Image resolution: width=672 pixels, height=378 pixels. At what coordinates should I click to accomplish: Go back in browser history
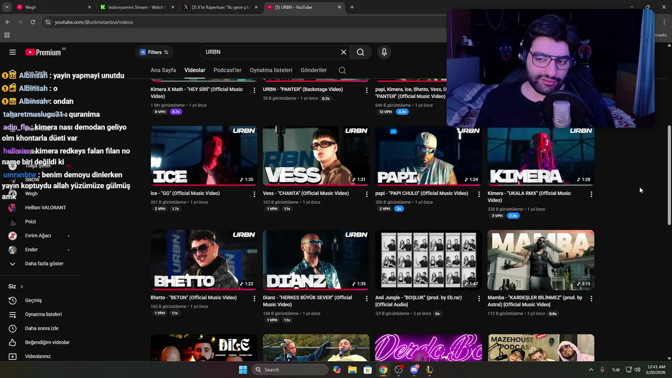[x=7, y=22]
